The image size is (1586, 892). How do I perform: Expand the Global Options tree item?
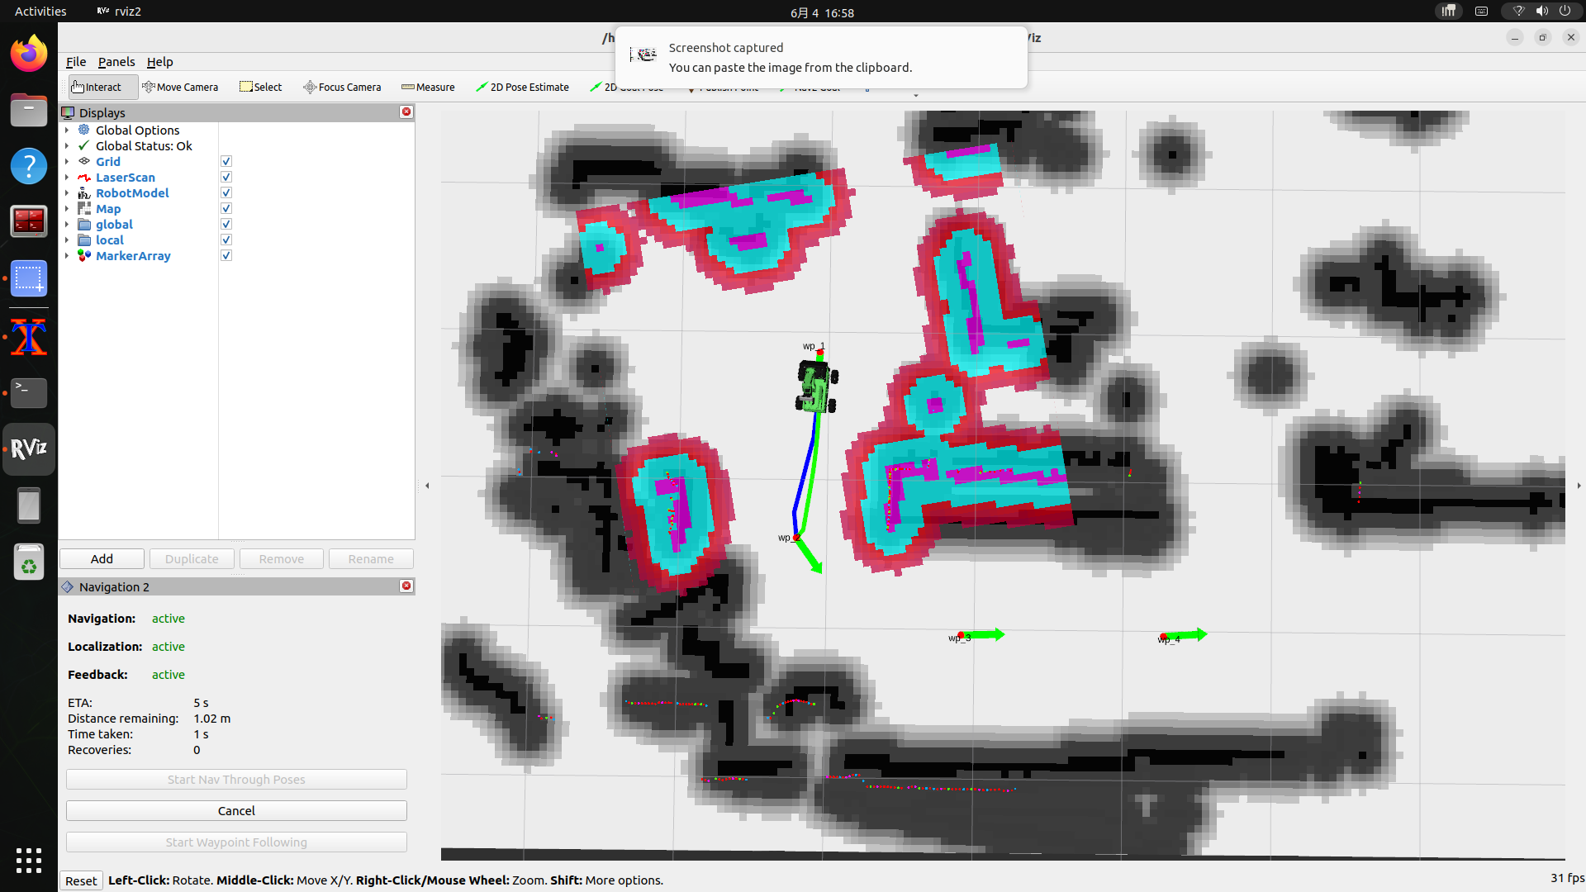click(67, 130)
